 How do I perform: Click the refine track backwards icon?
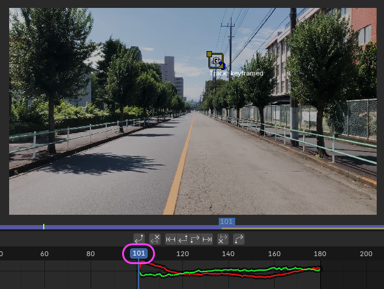pos(139,239)
